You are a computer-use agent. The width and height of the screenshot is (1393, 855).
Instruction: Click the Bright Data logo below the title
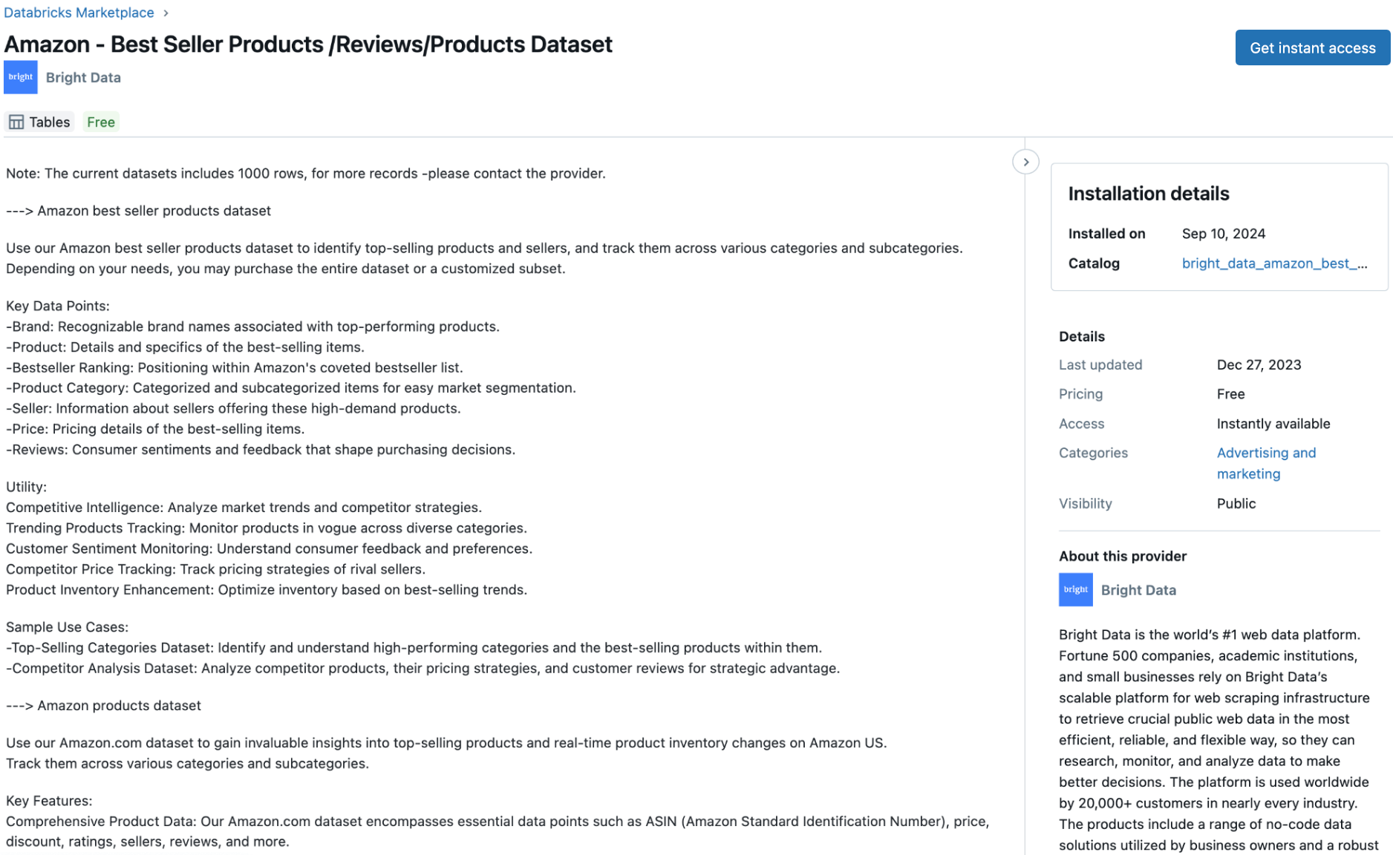(20, 77)
